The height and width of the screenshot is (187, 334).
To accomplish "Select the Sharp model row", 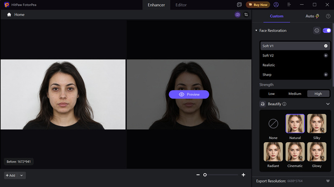I will (295, 75).
